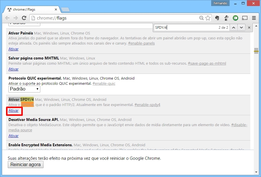Maximize the Chrome window
Screen dimensions: 261x177
243,3
